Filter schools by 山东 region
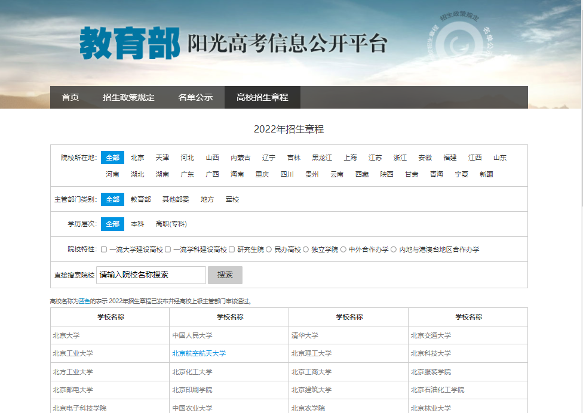This screenshot has width=583, height=413. [x=500, y=158]
